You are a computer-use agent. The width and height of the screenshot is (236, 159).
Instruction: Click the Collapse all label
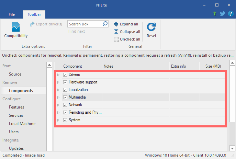[130, 32]
